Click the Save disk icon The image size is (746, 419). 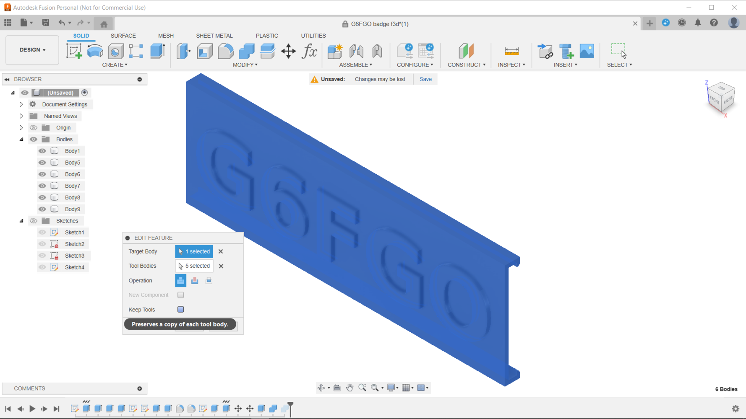[x=45, y=23]
